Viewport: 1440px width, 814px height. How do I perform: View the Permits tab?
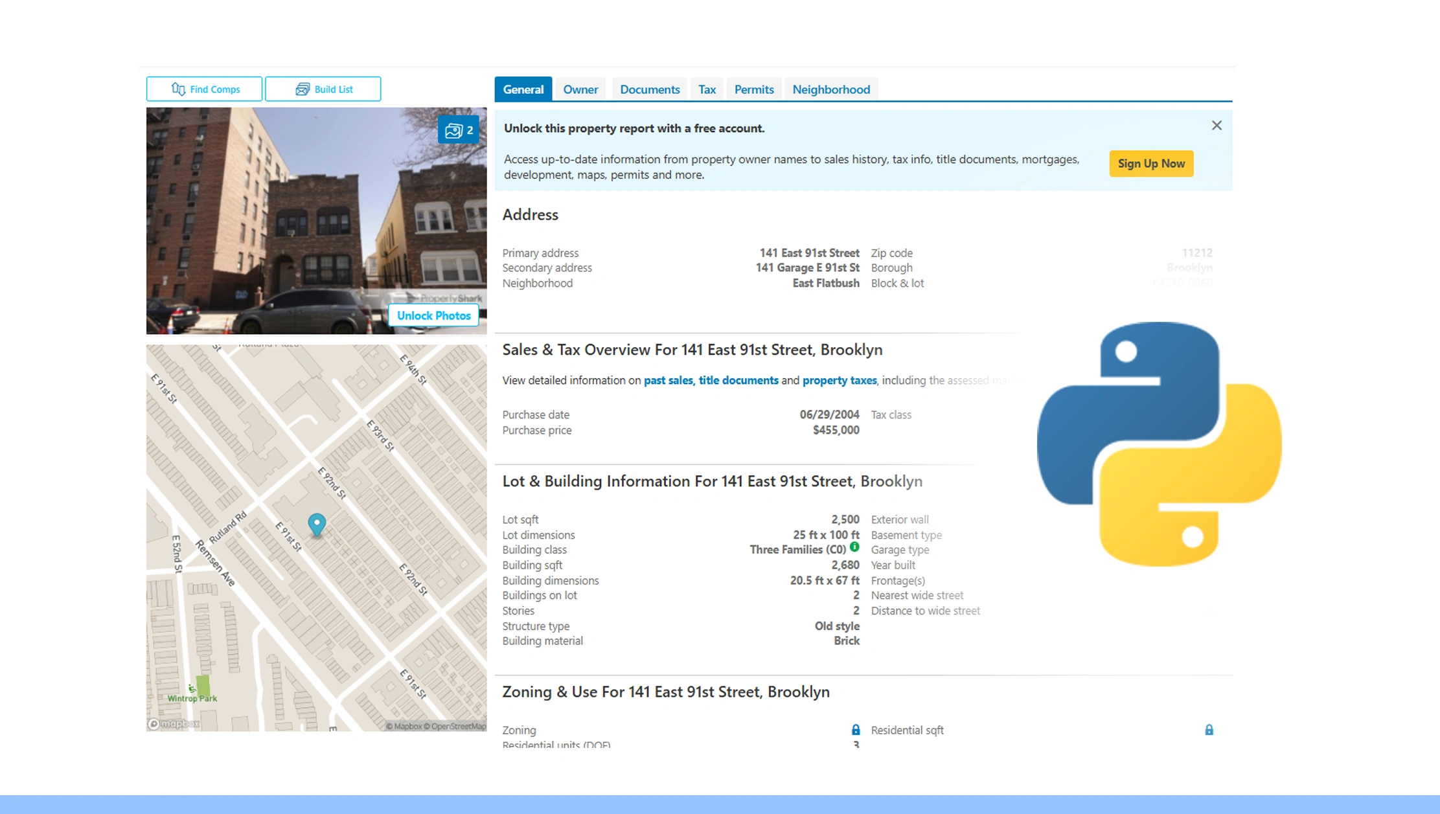point(753,89)
